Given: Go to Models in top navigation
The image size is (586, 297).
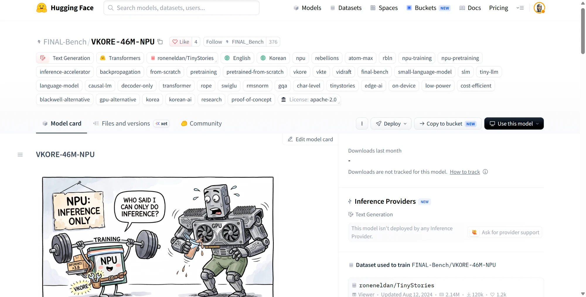Looking at the screenshot, I should [x=307, y=8].
